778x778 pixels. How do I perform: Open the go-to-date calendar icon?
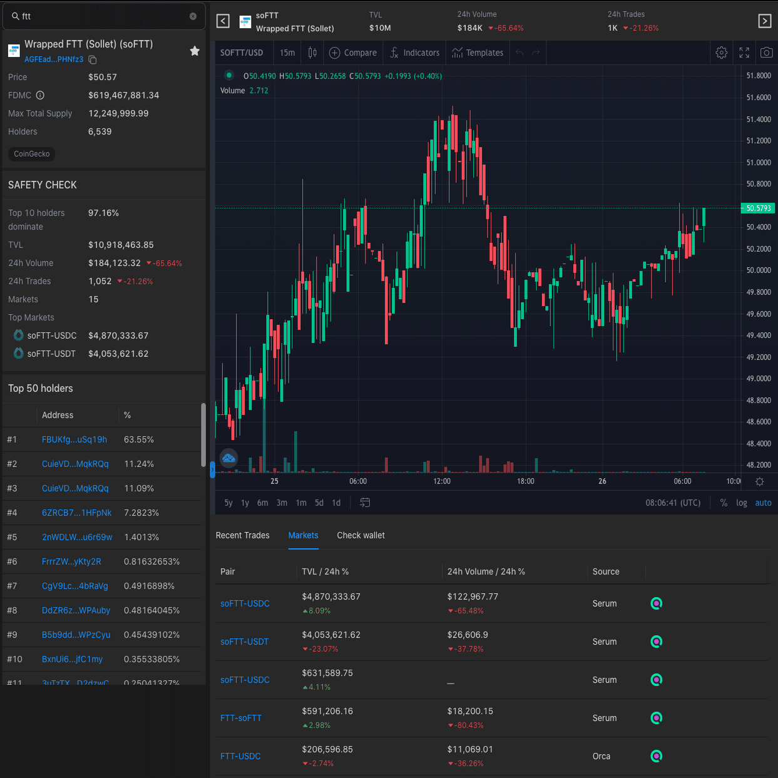click(365, 503)
